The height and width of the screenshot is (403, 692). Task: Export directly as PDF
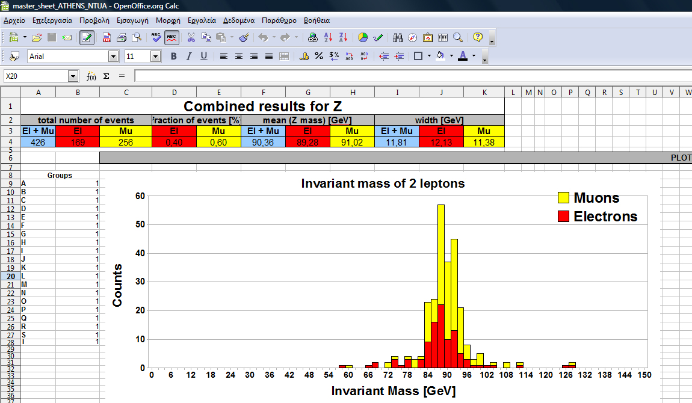107,38
